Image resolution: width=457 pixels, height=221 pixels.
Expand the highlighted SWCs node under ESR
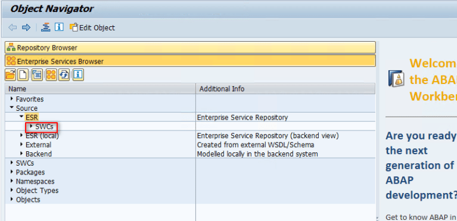[32, 126]
